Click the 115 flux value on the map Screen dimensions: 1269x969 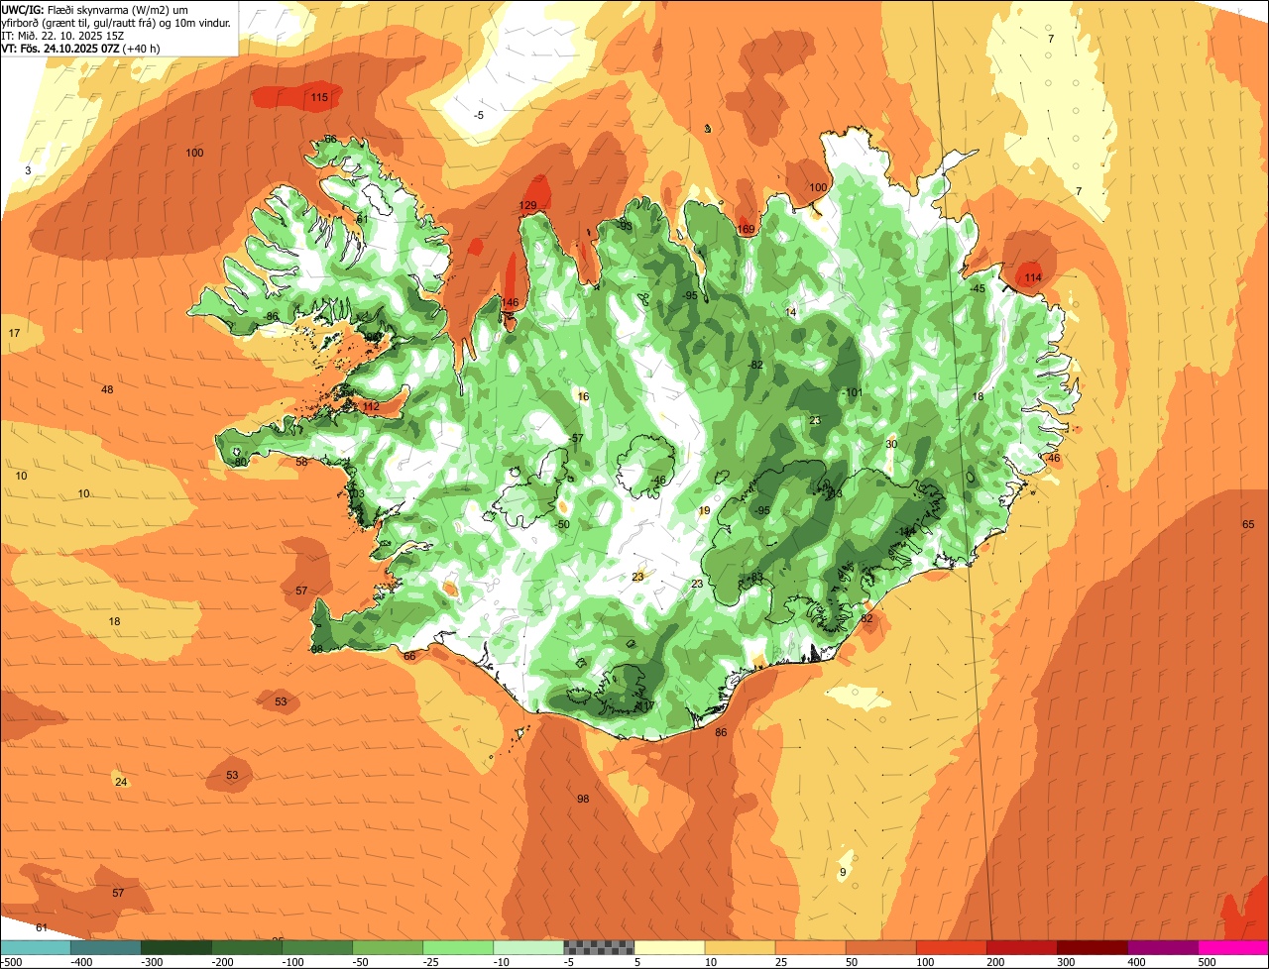click(x=319, y=97)
